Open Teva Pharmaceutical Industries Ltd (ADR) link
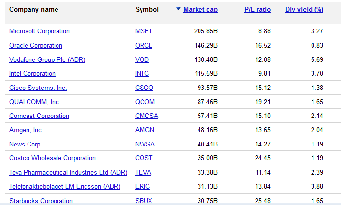This screenshot has height=205, width=341. [x=68, y=172]
